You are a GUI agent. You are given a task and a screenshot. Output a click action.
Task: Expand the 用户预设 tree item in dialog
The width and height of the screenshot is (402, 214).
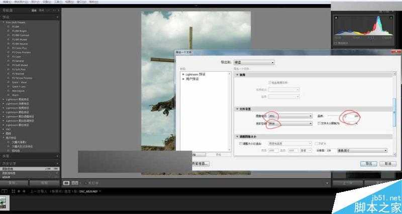[183, 79]
